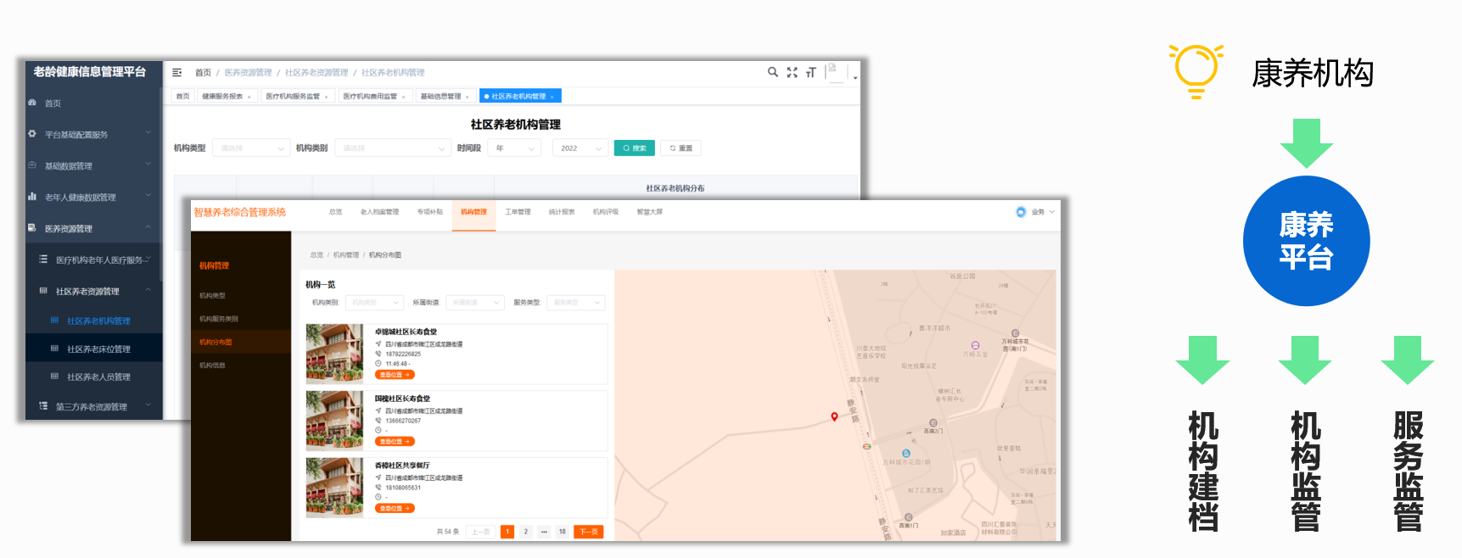
Task: Open the 所属街道 filter dropdown
Action: (474, 303)
